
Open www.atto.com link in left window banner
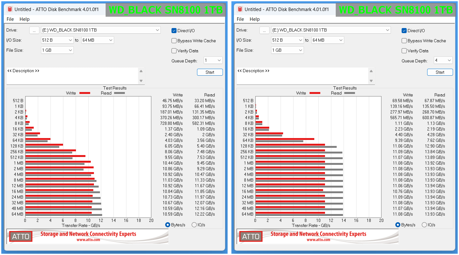click(88, 240)
